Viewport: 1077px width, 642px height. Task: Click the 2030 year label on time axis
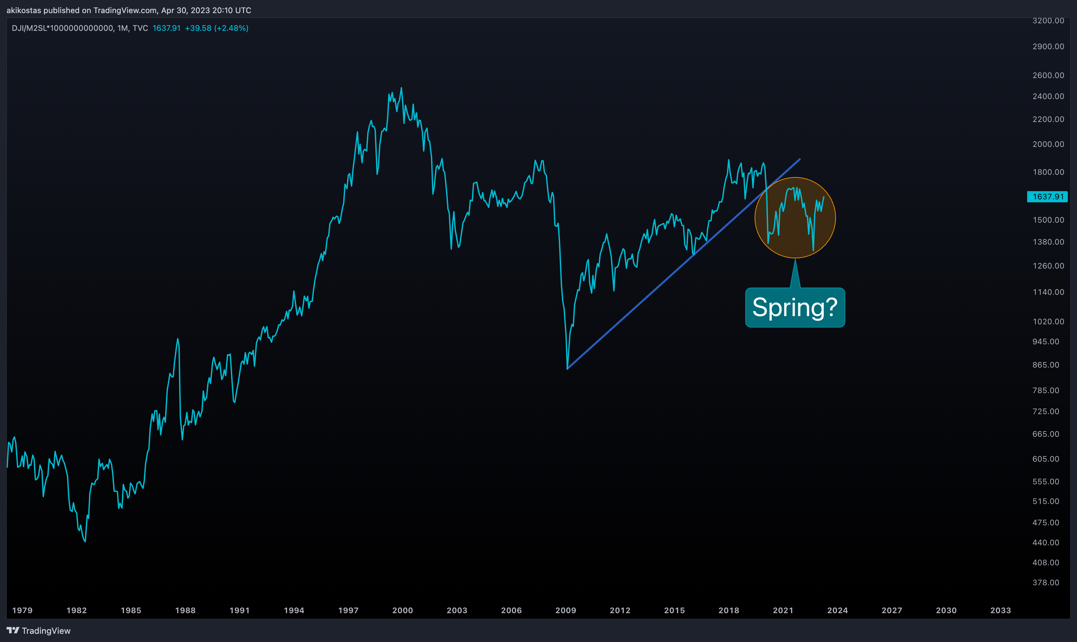pyautogui.click(x=946, y=611)
